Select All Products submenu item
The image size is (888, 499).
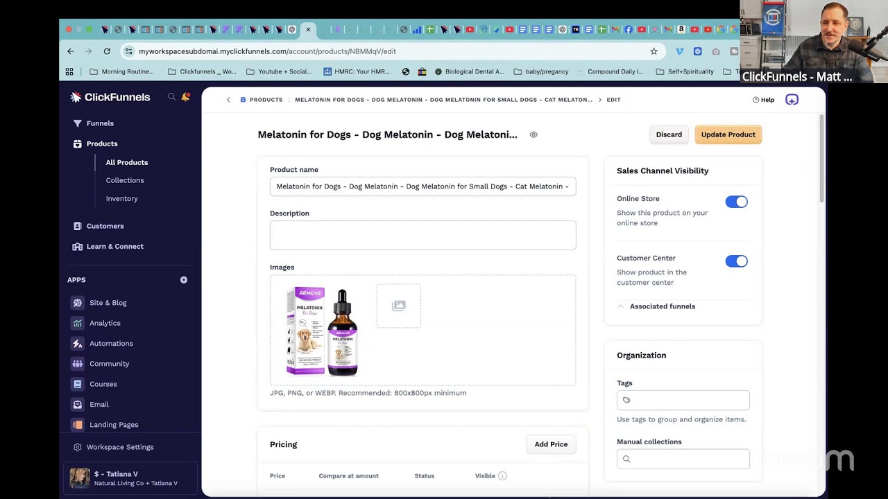127,162
